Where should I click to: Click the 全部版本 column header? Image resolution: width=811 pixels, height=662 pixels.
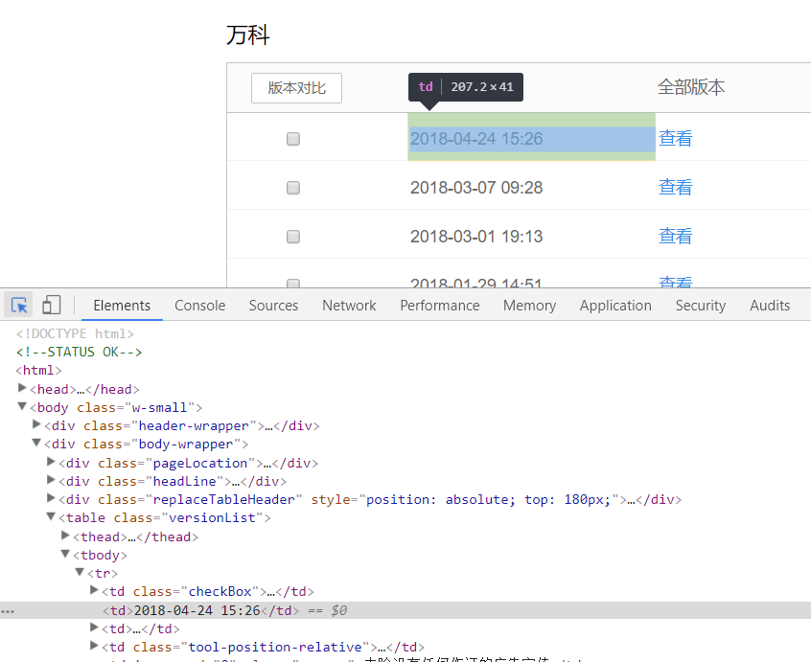pyautogui.click(x=691, y=87)
